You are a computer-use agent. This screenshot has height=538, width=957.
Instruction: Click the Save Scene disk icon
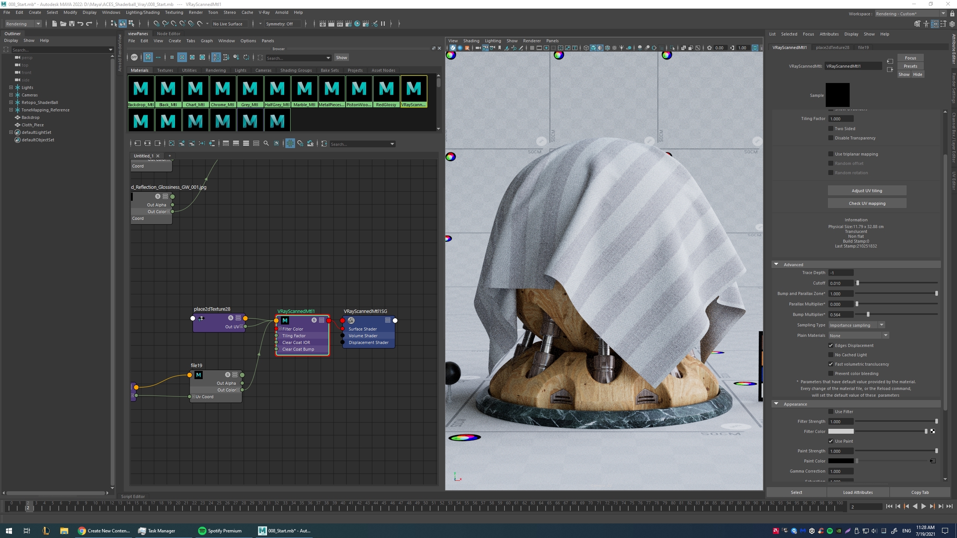(71, 24)
